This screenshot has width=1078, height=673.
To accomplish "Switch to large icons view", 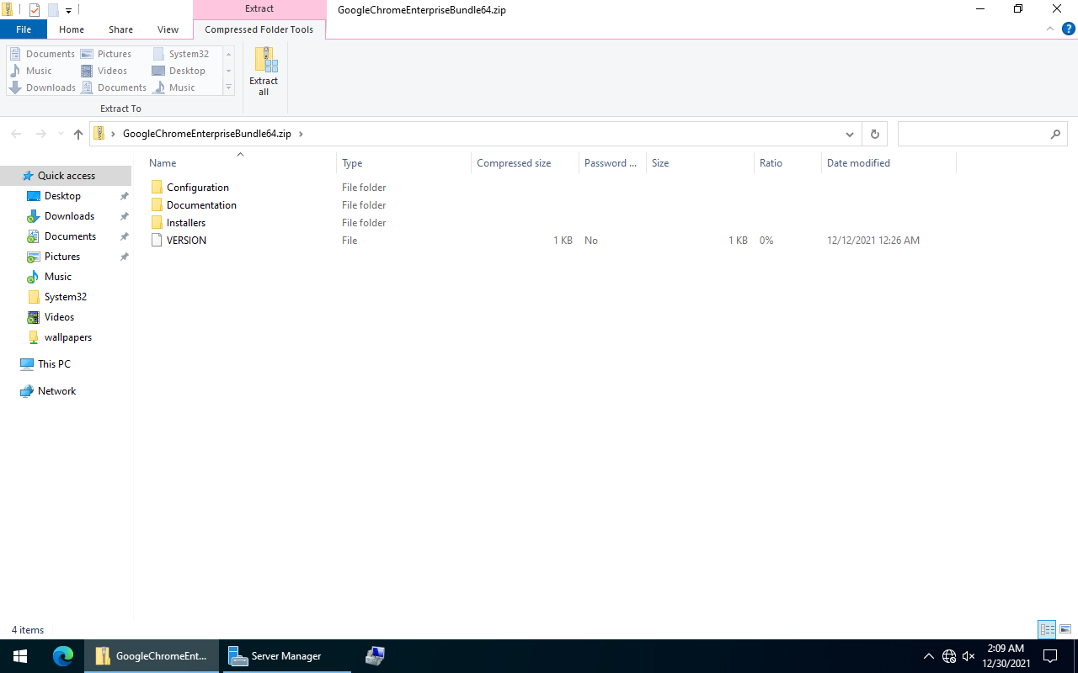I will pos(1065,629).
